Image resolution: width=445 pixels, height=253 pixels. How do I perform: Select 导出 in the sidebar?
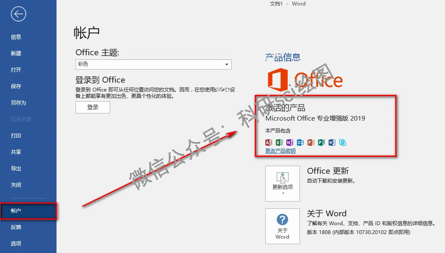[x=16, y=169]
